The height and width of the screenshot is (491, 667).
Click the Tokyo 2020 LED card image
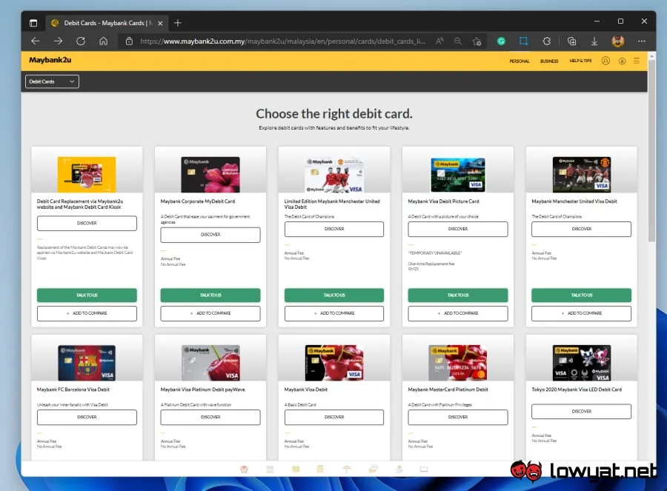[581, 363]
